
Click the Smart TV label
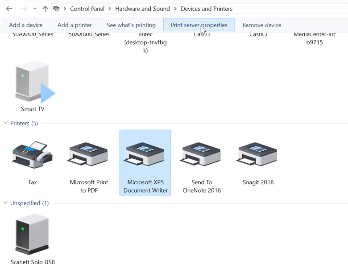pyautogui.click(x=33, y=109)
